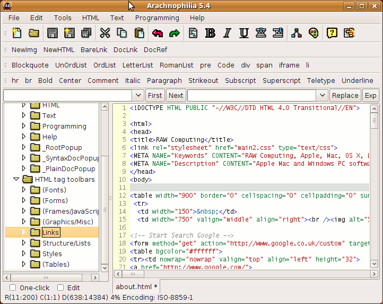Click the New document icon
This screenshot has width=383, height=304.
[16, 33]
